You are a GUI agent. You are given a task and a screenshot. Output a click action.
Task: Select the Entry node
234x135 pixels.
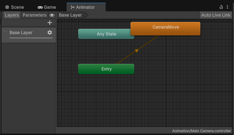pos(106,69)
